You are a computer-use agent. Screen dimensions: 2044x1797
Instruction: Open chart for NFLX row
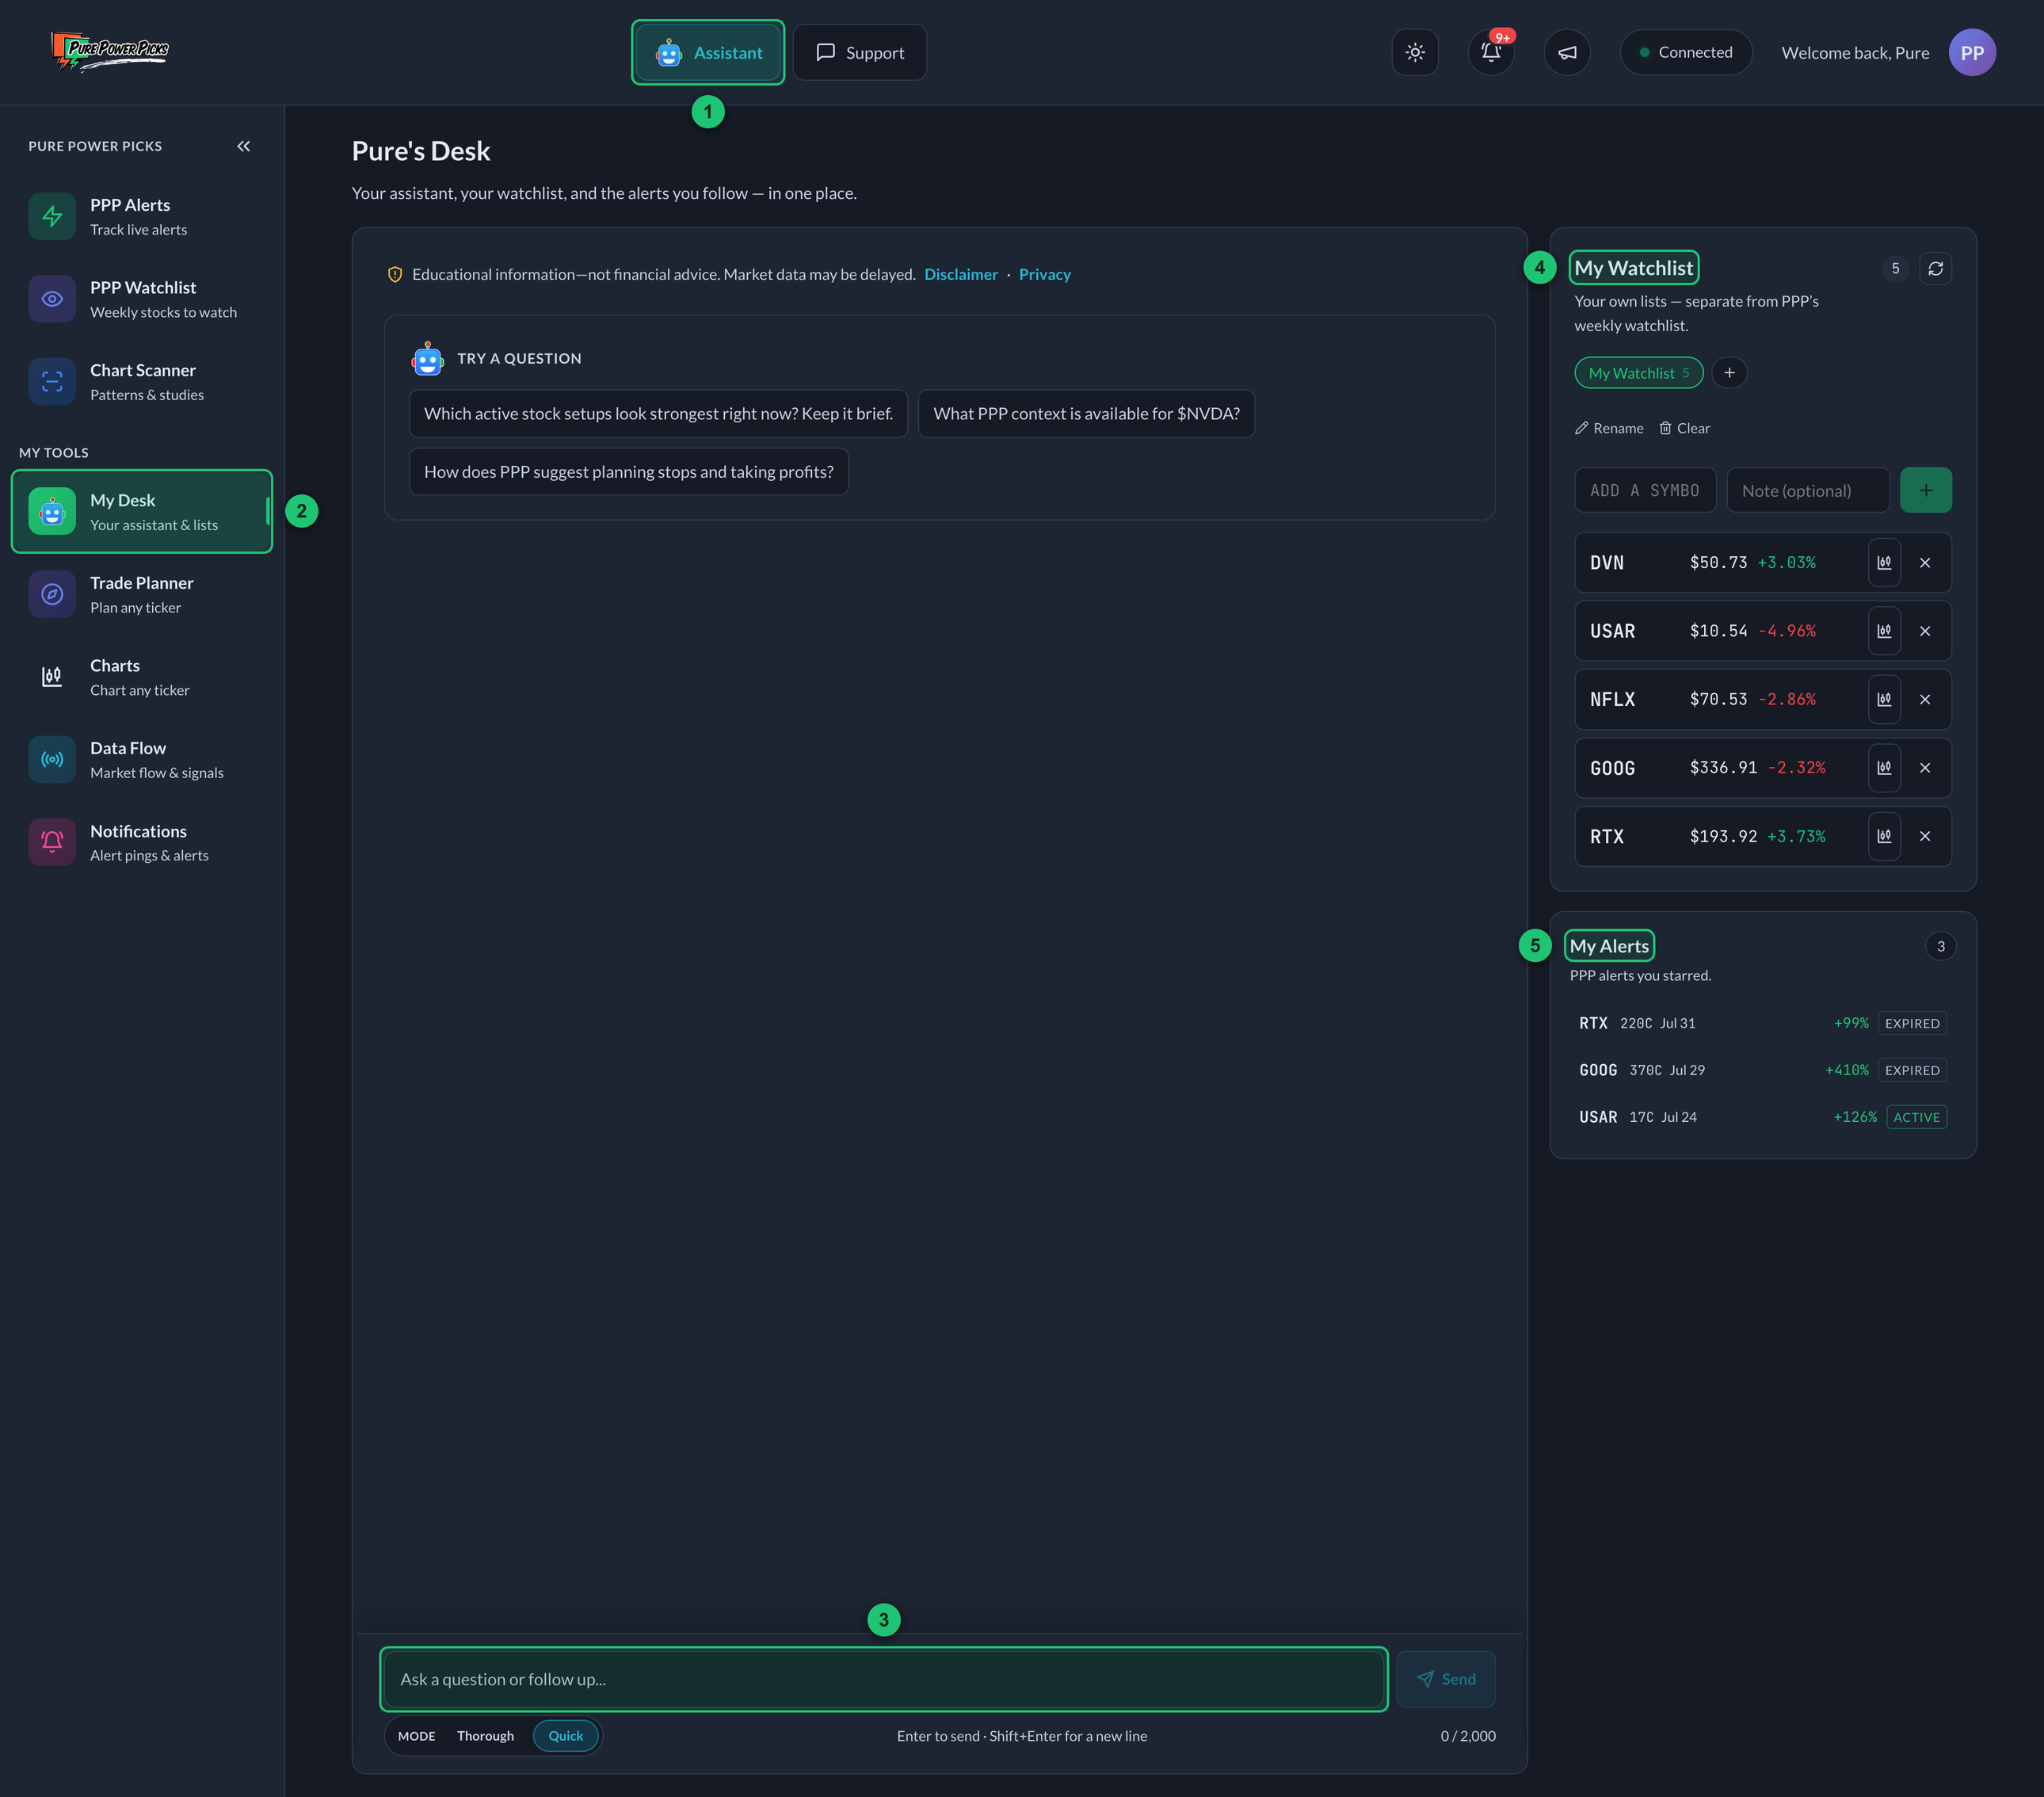[1884, 699]
